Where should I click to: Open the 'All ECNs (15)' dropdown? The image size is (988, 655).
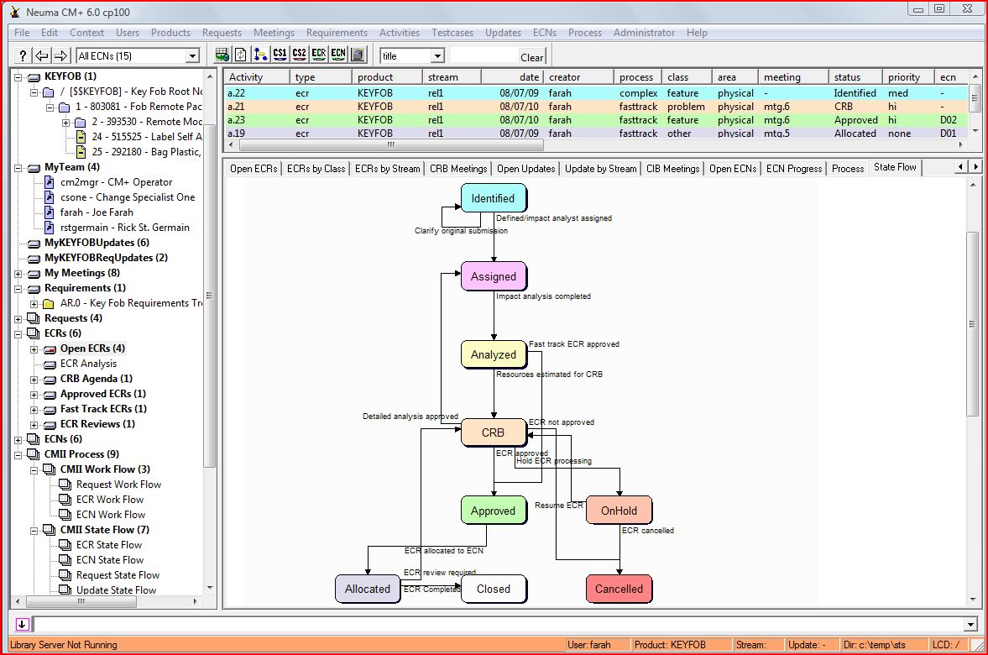[x=192, y=56]
